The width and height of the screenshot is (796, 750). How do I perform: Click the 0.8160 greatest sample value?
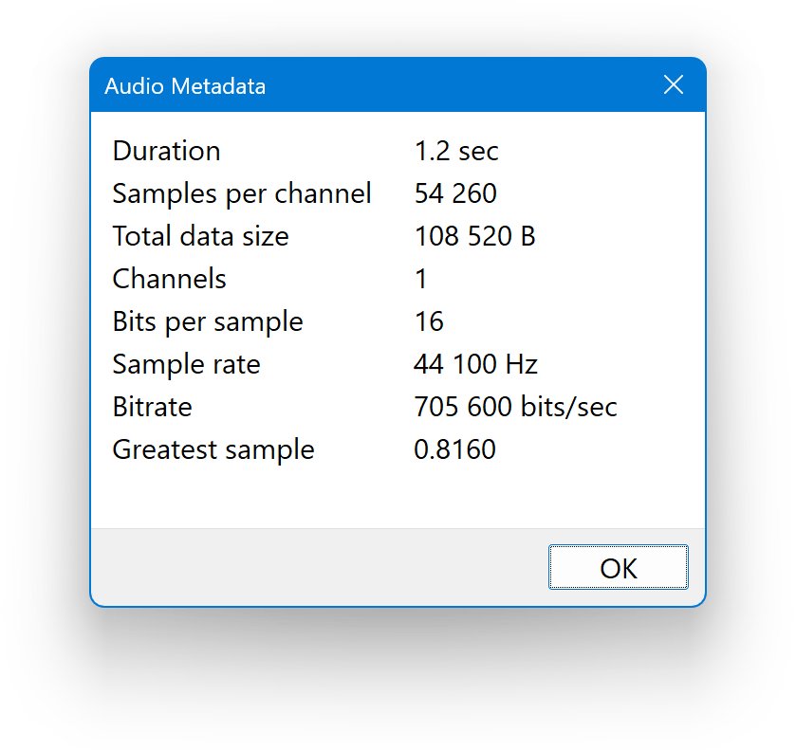click(x=454, y=449)
